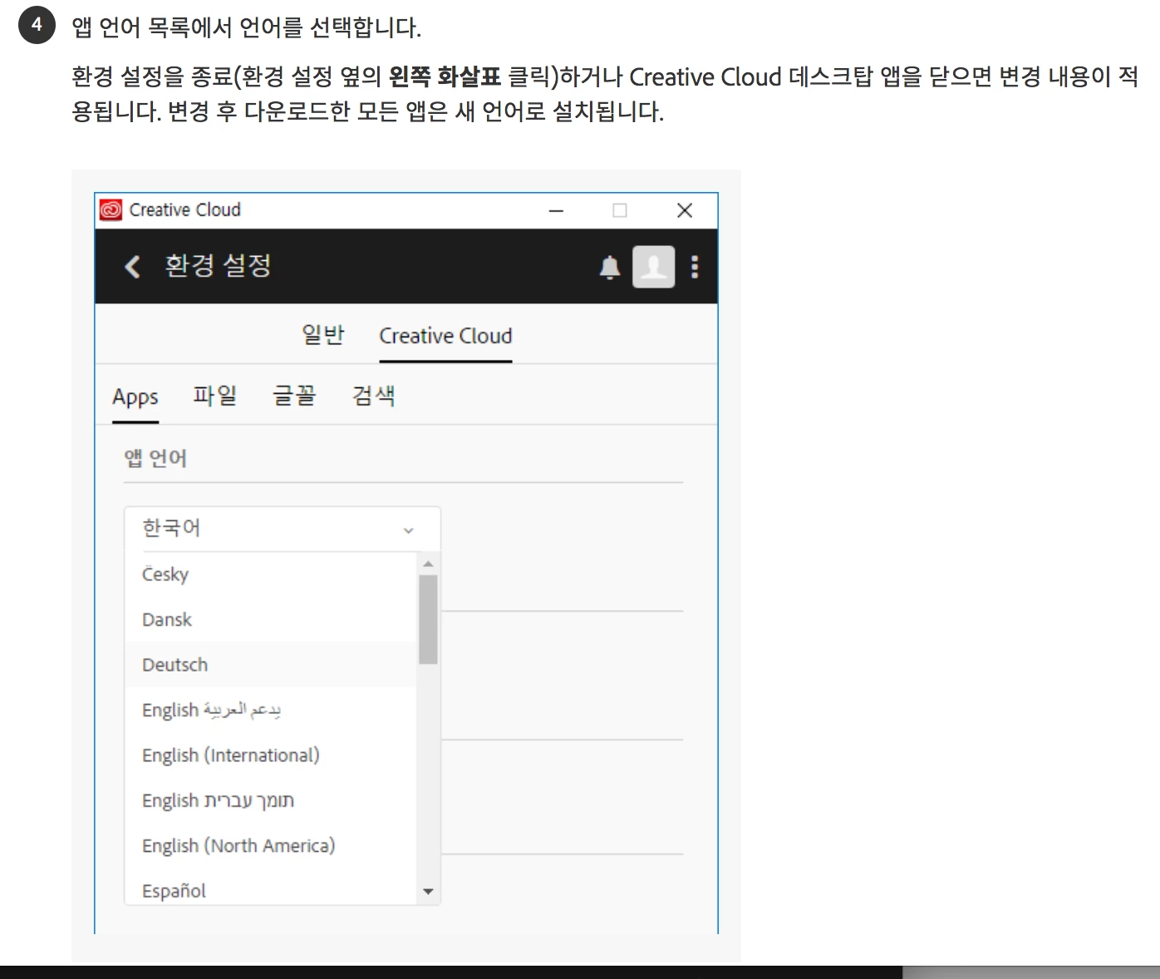Choose English (International) option
This screenshot has height=979, width=1160.
[270, 755]
